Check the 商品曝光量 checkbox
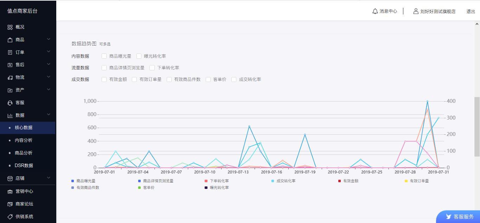 (x=104, y=56)
